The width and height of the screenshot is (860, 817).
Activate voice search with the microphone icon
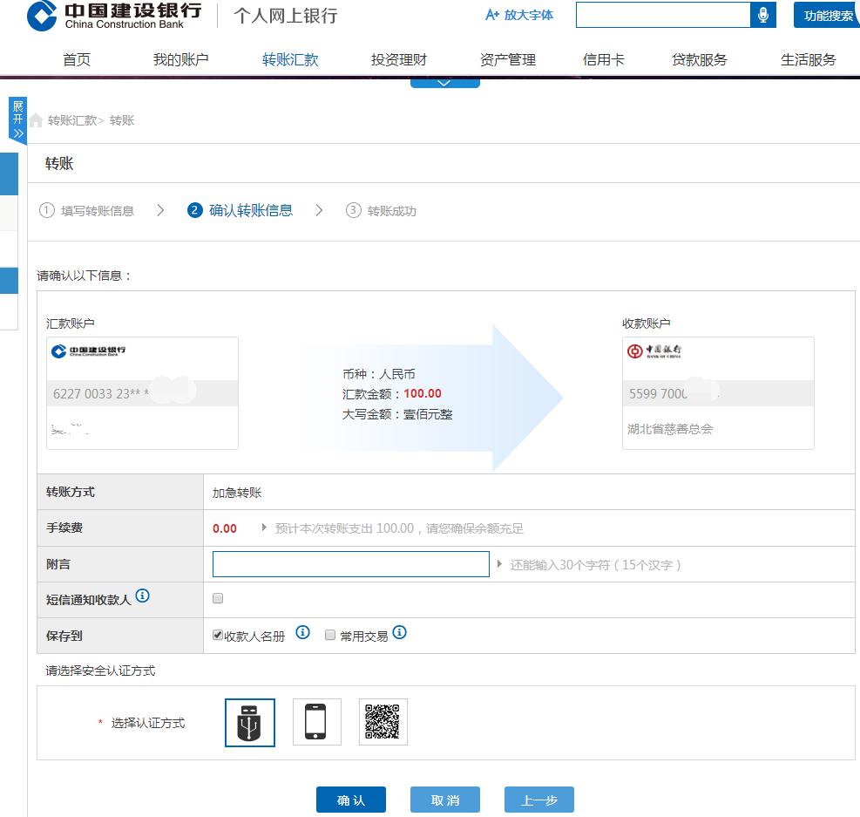[762, 14]
